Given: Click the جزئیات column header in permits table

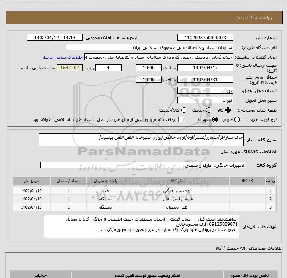Looking at the screenshot, I should coord(41,275).
